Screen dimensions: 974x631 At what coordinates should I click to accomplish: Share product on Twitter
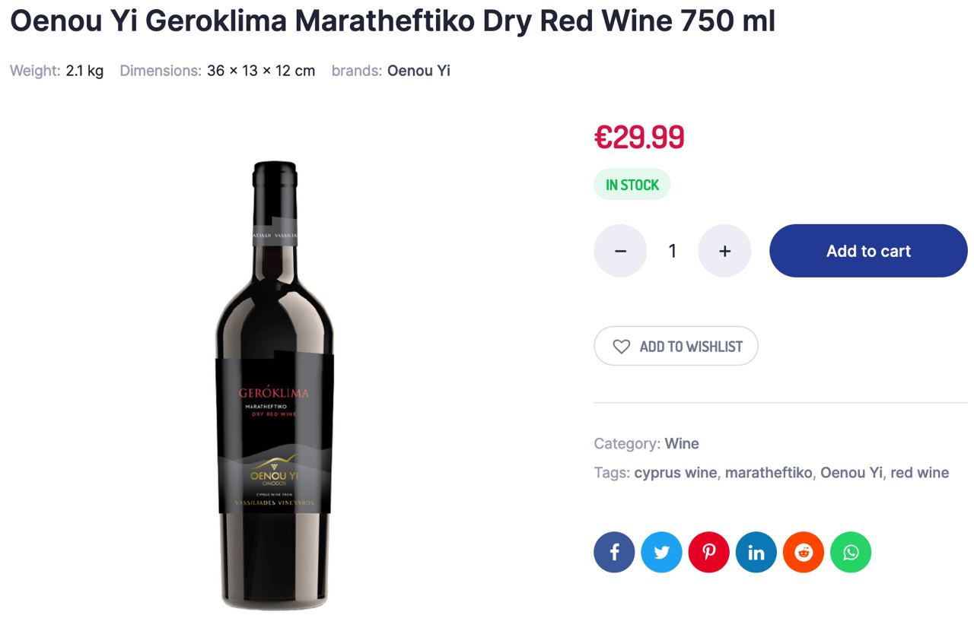click(x=661, y=552)
